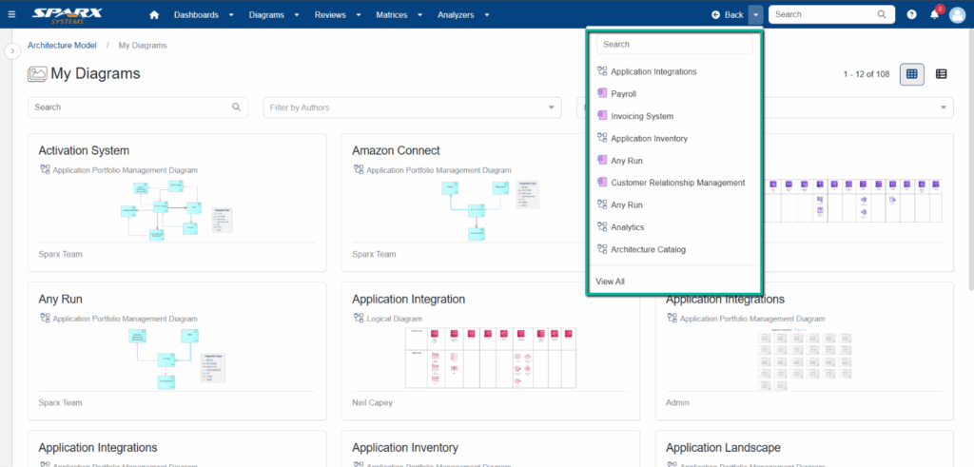Click the Back button

[728, 15]
